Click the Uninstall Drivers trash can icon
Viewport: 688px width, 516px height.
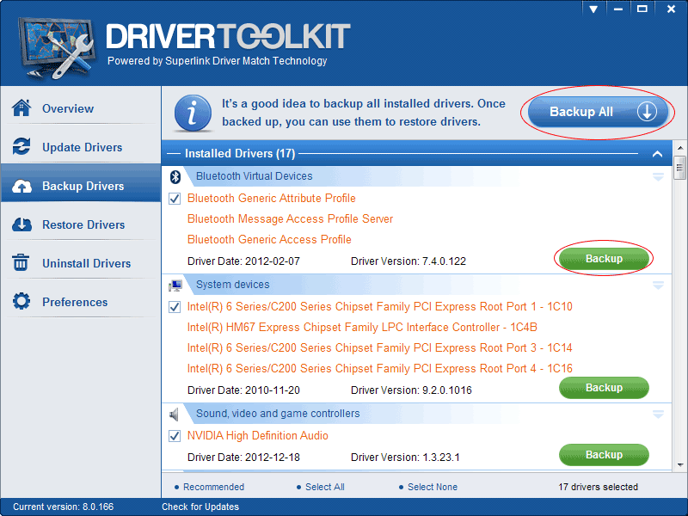coord(21,263)
